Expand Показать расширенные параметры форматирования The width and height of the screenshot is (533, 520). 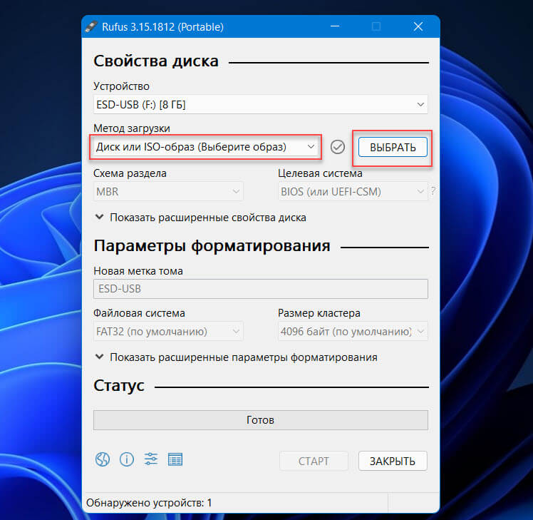[237, 357]
